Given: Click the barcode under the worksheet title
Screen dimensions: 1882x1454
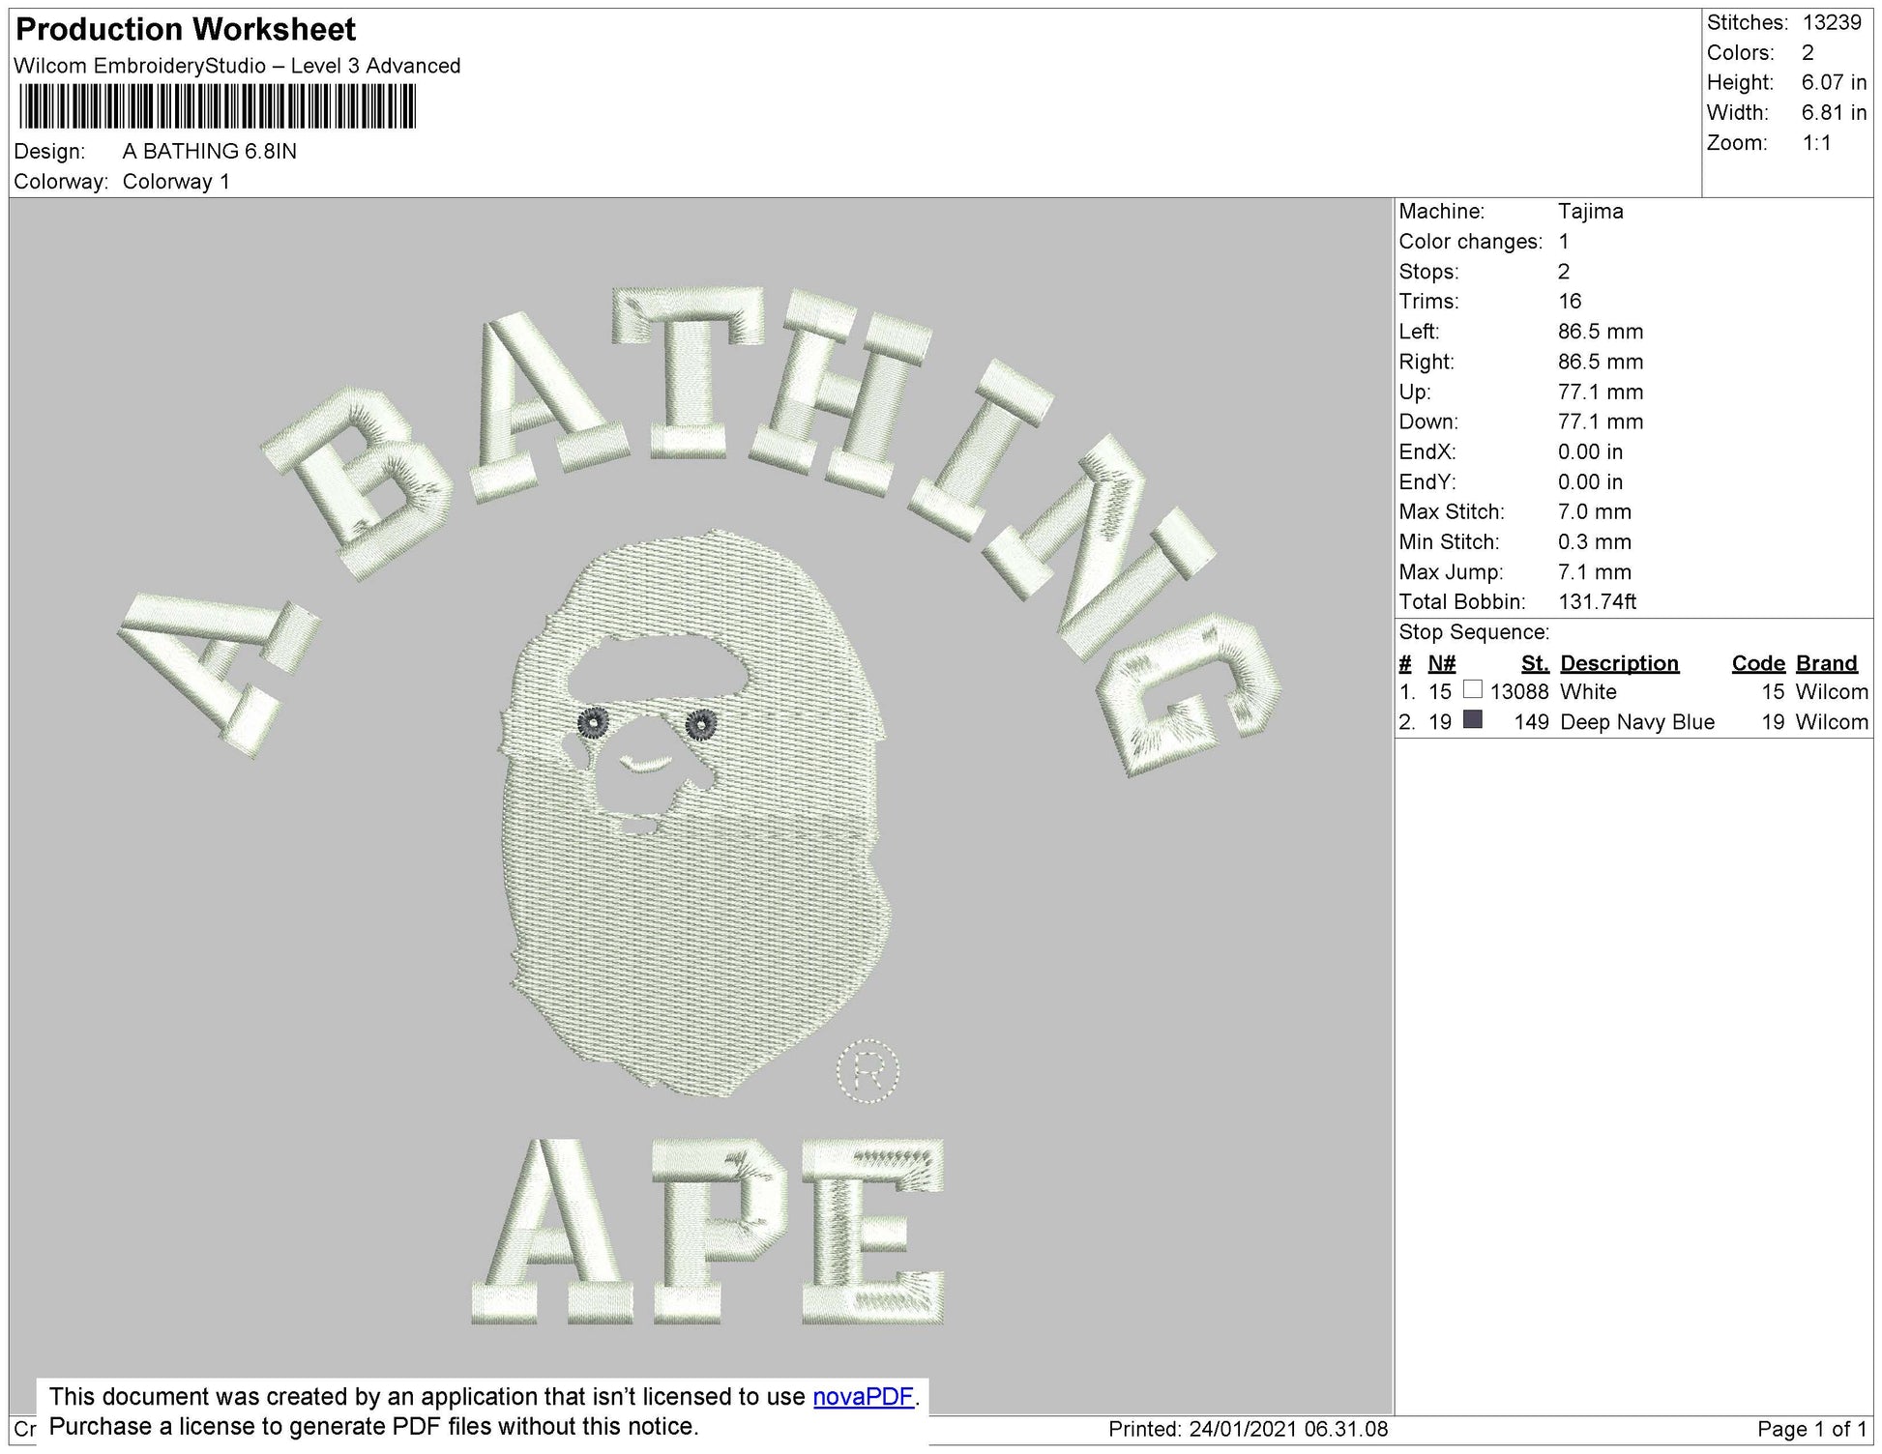Looking at the screenshot, I should (x=217, y=106).
